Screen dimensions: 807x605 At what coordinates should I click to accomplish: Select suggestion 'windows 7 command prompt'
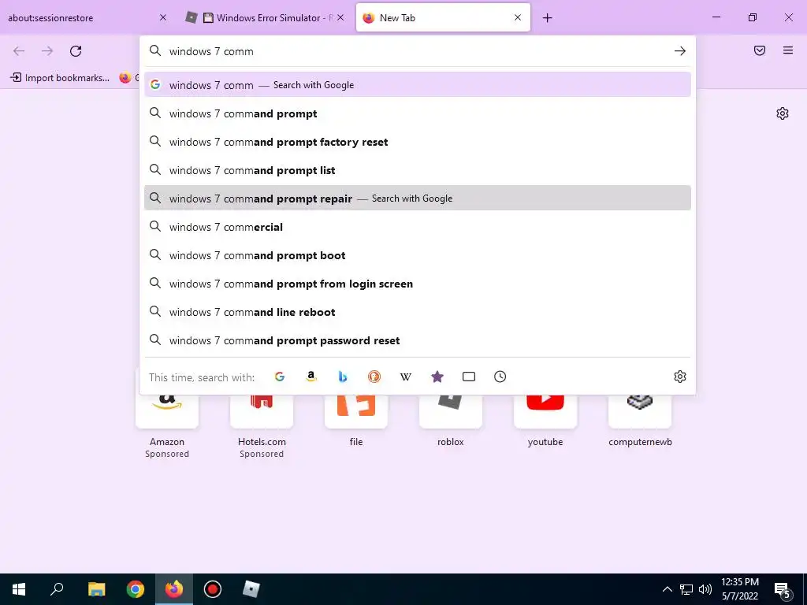pos(418,113)
